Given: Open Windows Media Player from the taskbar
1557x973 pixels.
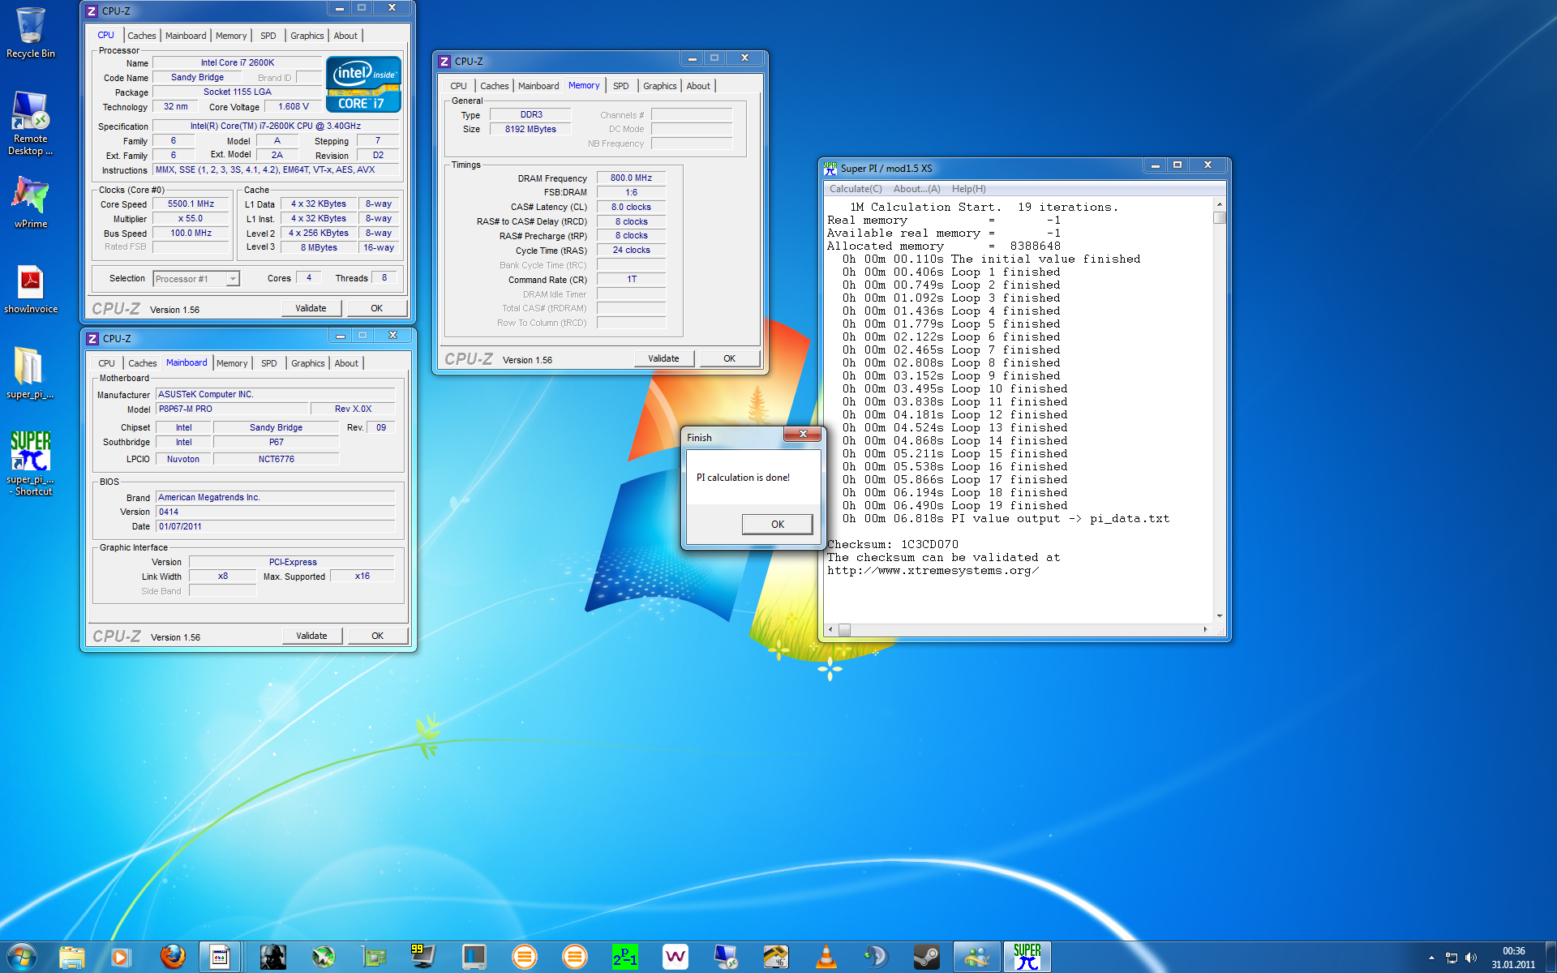Looking at the screenshot, I should coord(120,958).
